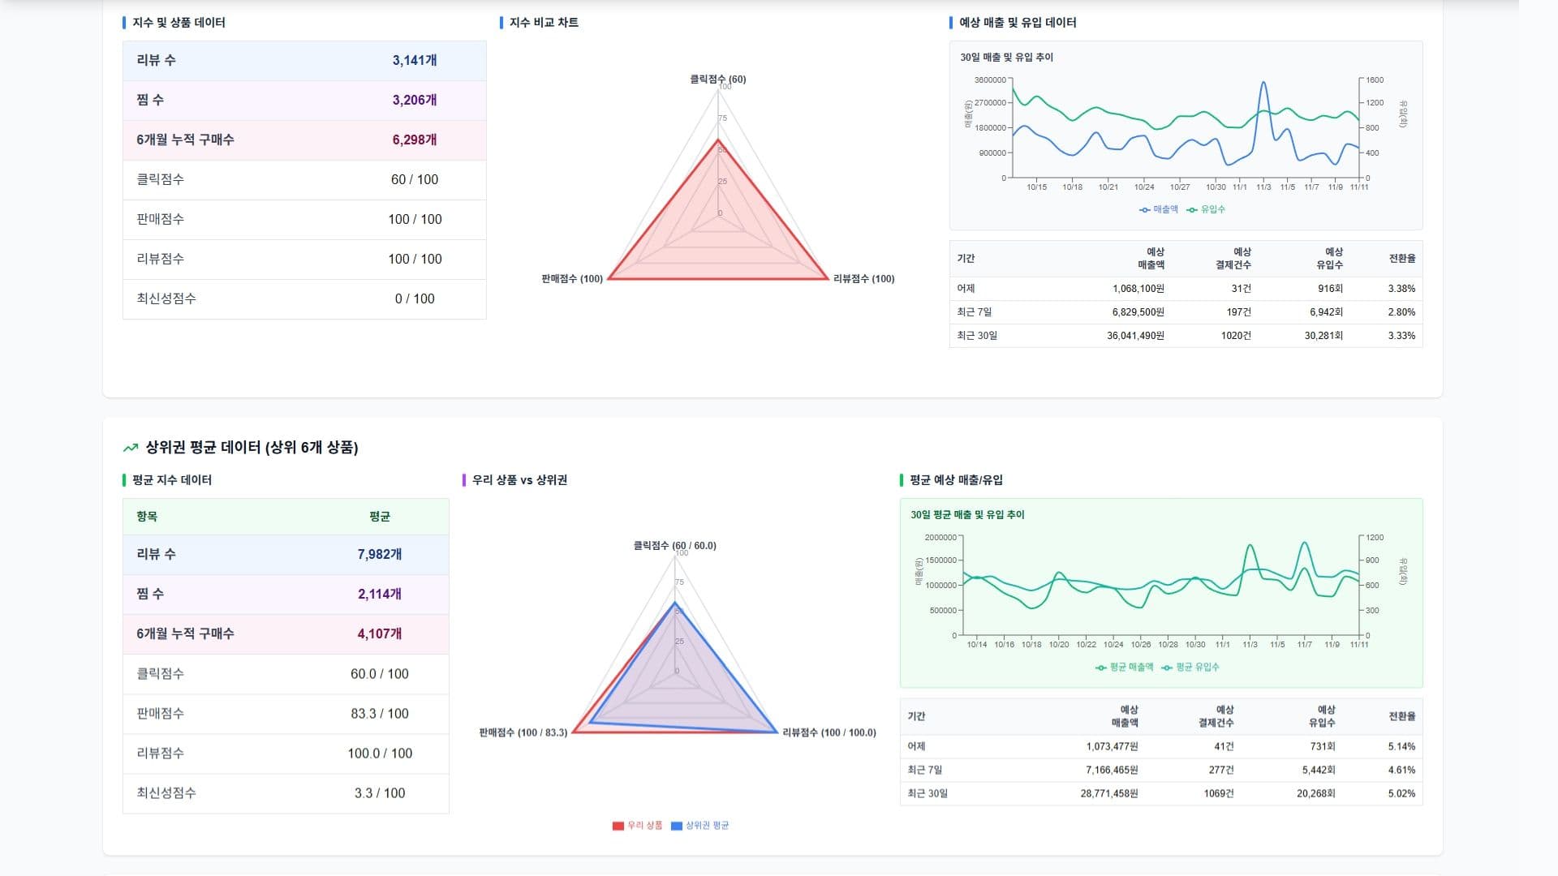The width and height of the screenshot is (1558, 876).
Task: Click the blue 매출액 legend marker
Action: click(x=1144, y=210)
